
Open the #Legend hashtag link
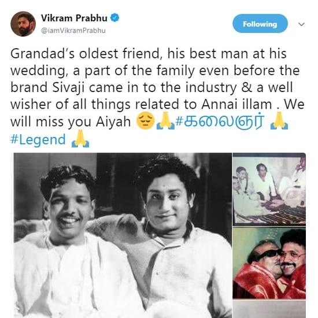[x=38, y=140]
